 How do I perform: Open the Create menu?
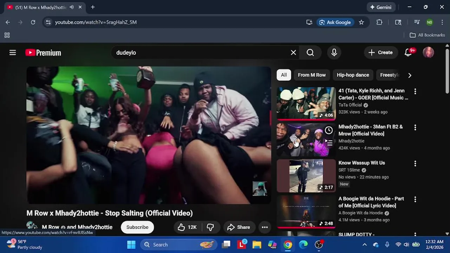[x=381, y=53]
